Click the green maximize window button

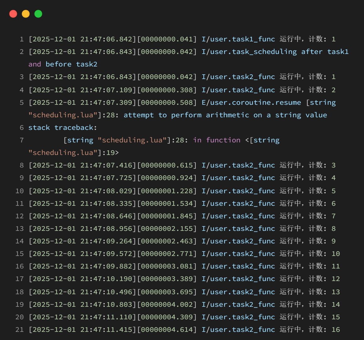[38, 14]
